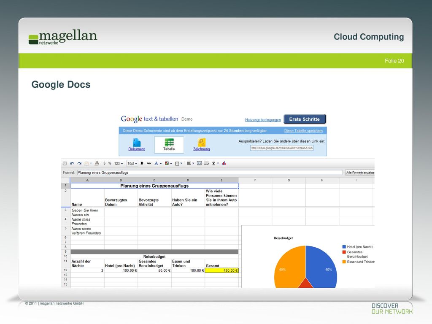
Task: Click the Alle Formeln anzeigen button
Action: click(x=360, y=173)
